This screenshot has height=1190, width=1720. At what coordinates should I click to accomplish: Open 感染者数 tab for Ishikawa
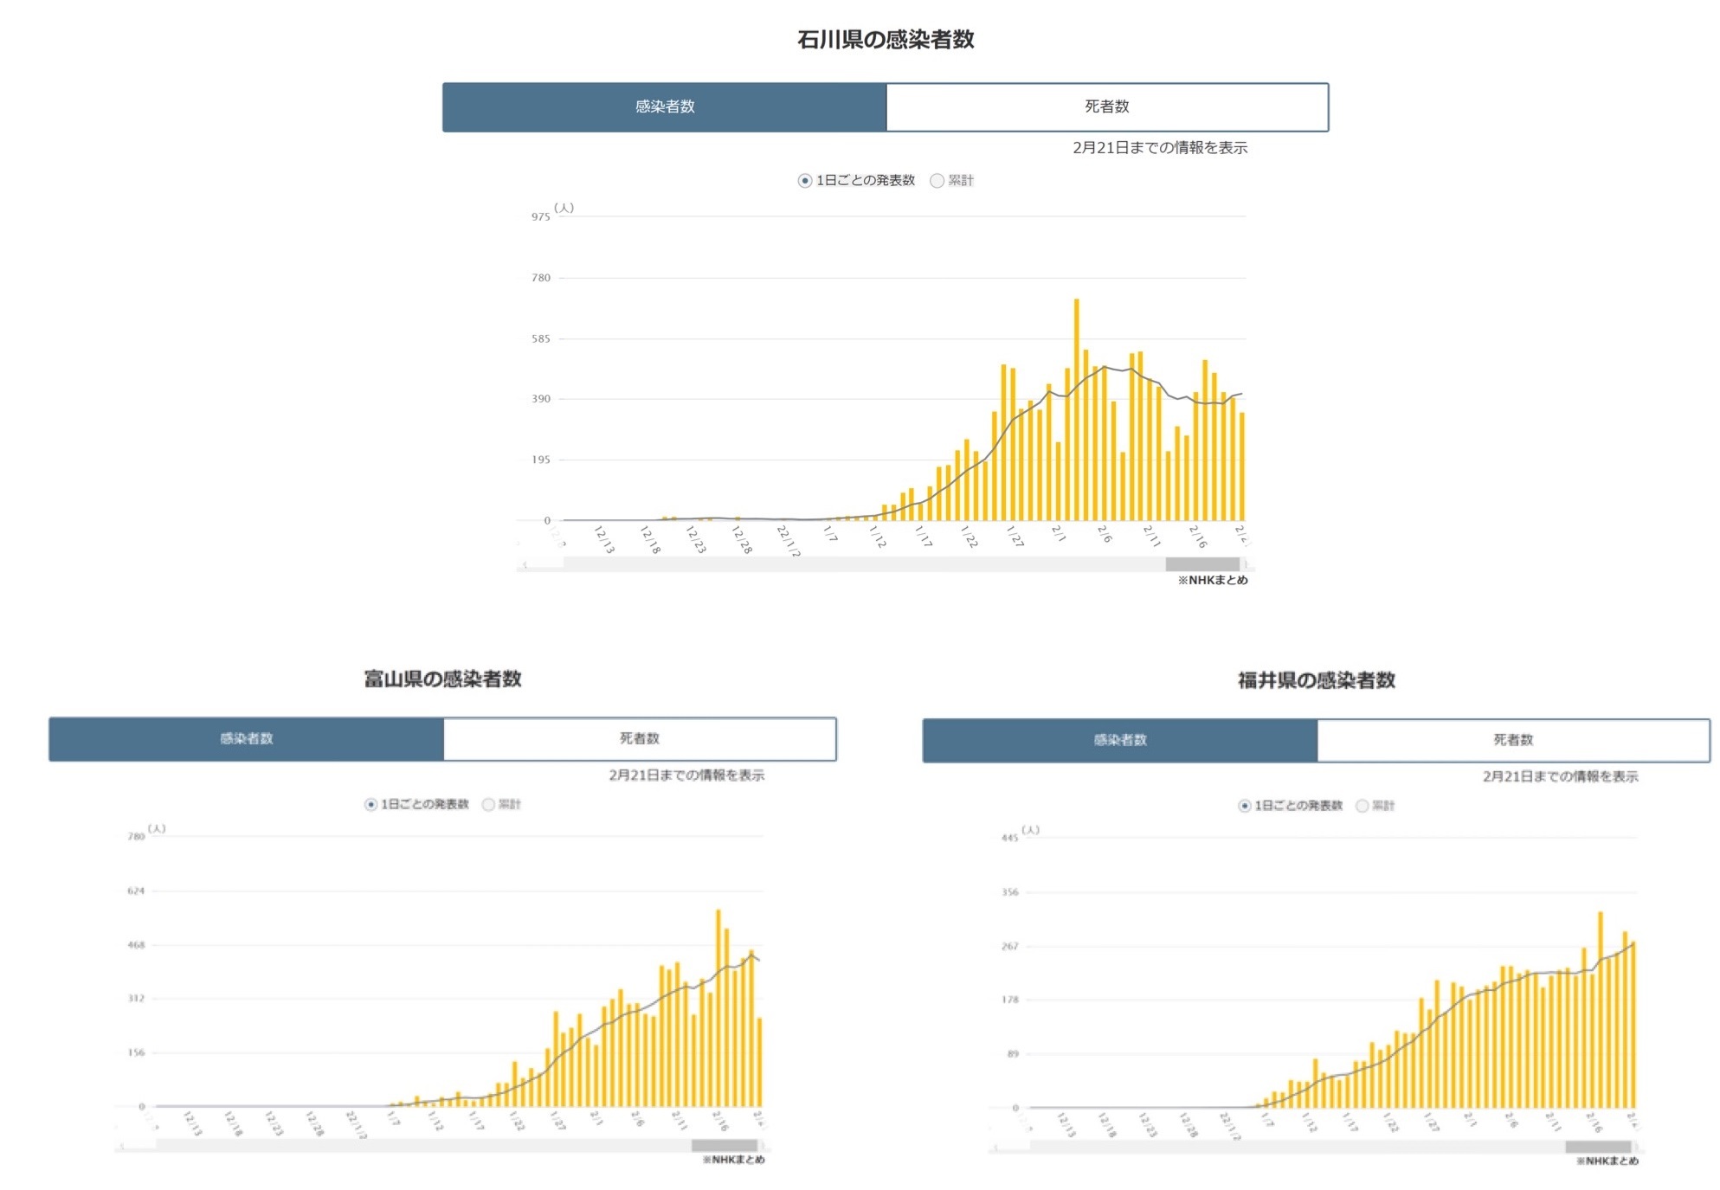coord(665,107)
